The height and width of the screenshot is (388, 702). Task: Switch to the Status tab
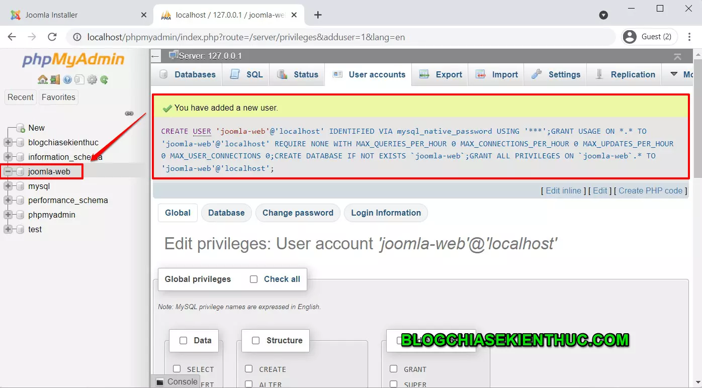(x=297, y=74)
